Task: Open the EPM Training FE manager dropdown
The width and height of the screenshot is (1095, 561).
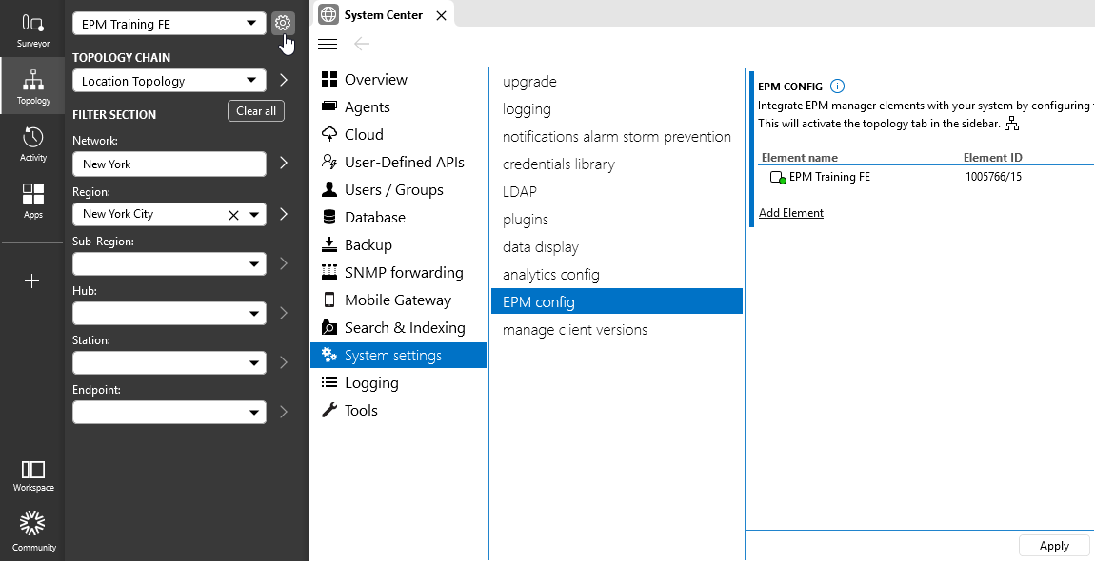Action: pyautogui.click(x=169, y=24)
